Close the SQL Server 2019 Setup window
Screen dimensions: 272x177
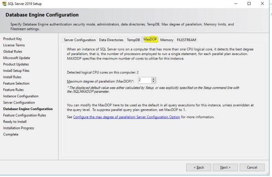(263, 3)
